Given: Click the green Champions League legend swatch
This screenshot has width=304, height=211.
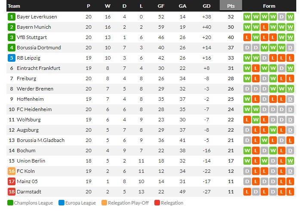Looking at the screenshot, I should [10, 203].
